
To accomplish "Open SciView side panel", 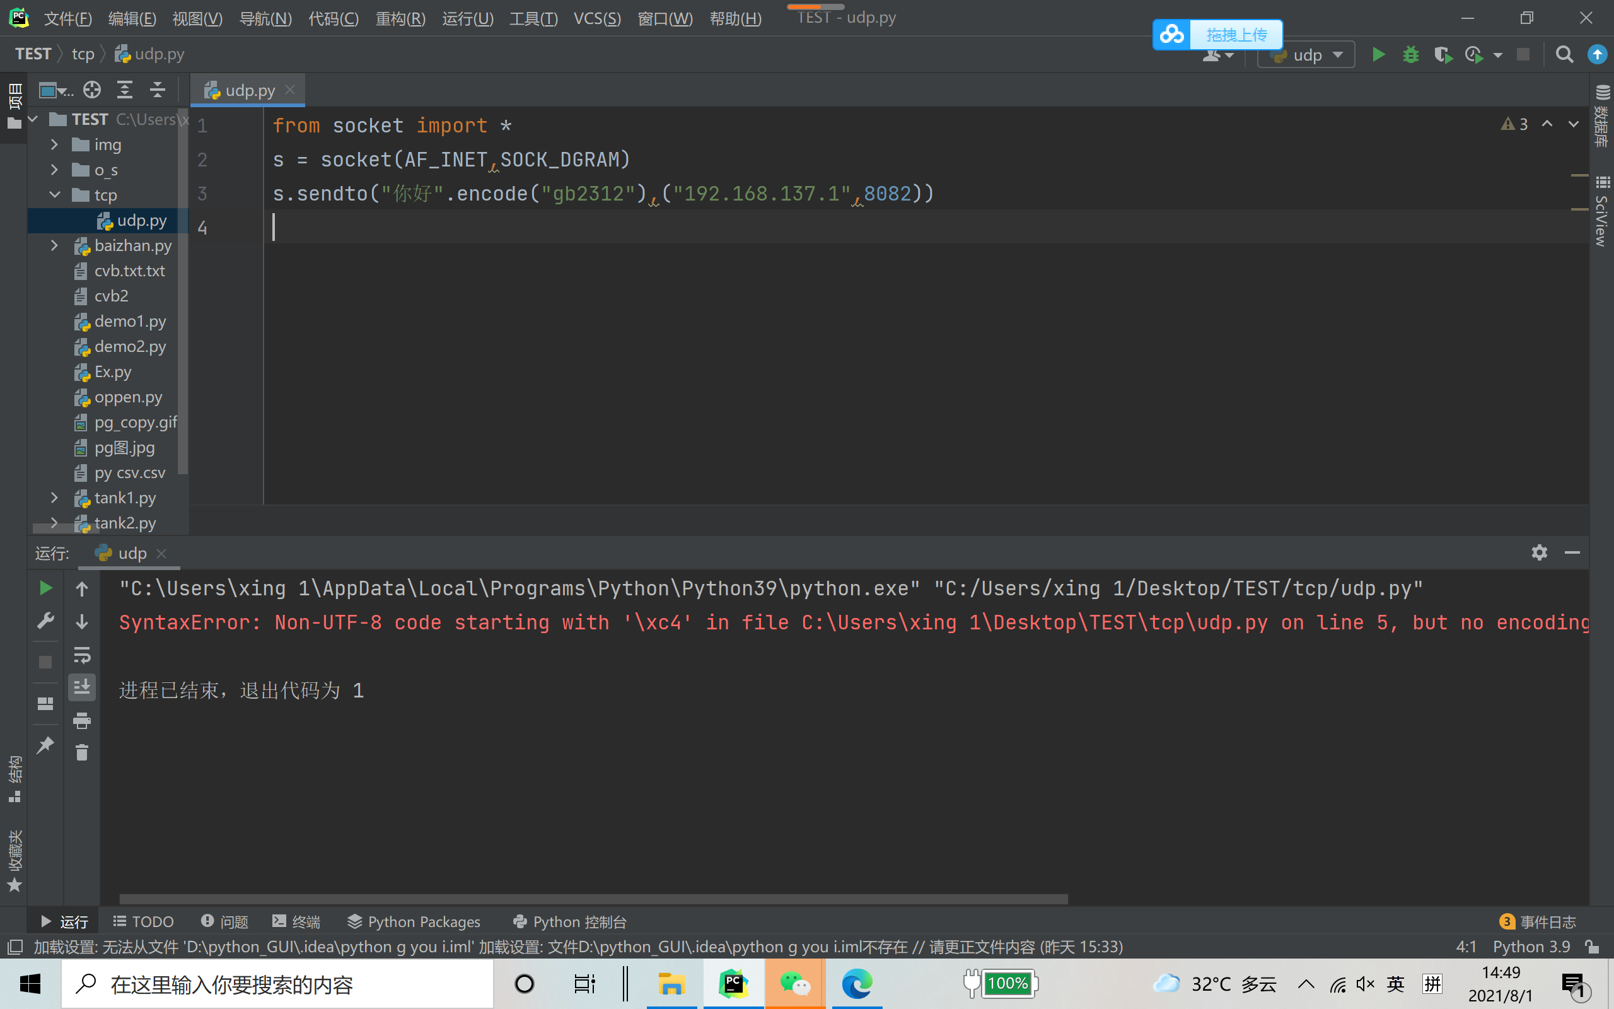I will click(x=1602, y=211).
